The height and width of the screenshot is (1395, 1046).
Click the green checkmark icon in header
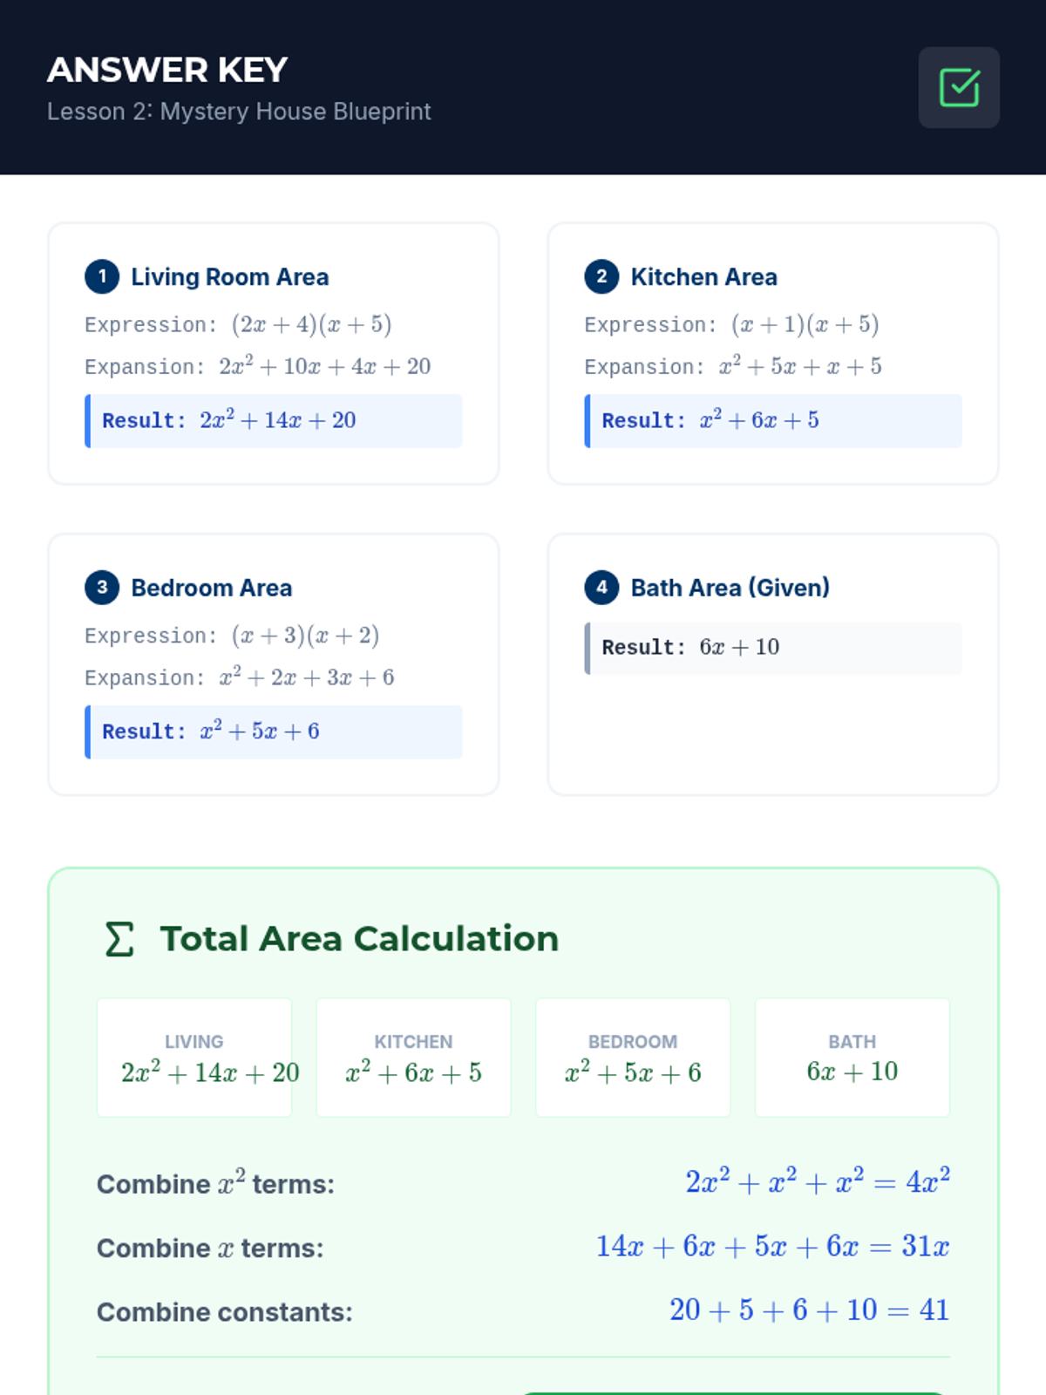point(959,88)
